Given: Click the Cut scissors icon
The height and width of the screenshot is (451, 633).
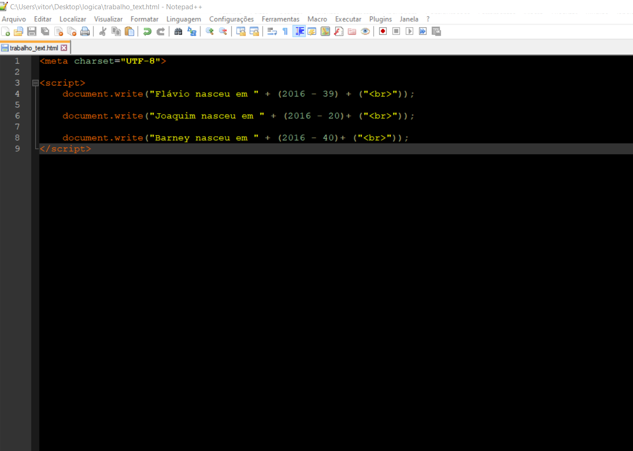Looking at the screenshot, I should pos(103,31).
